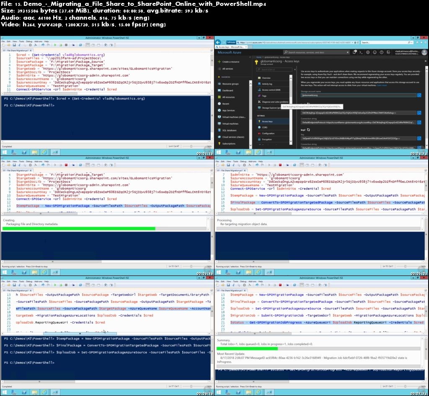Click Save icon in 00:01:16 ISE frame
429x396 pixels.
(x=14, y=45)
